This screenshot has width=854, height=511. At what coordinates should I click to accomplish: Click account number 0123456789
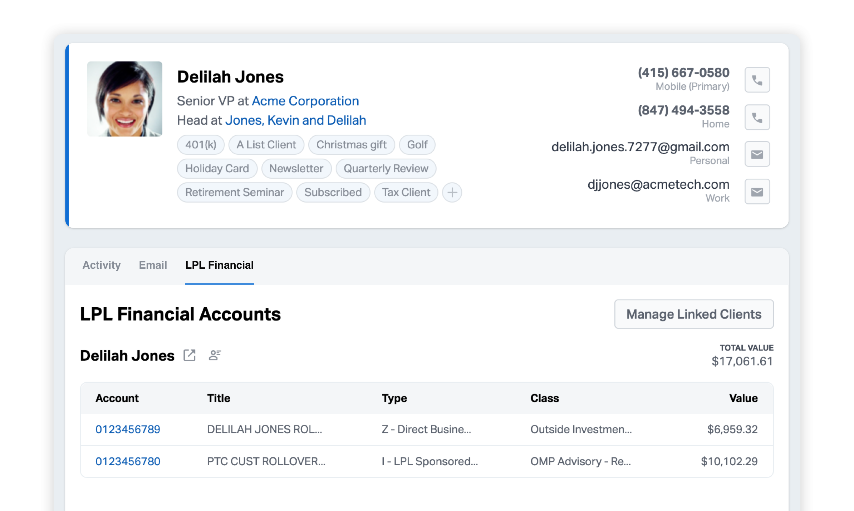[128, 429]
